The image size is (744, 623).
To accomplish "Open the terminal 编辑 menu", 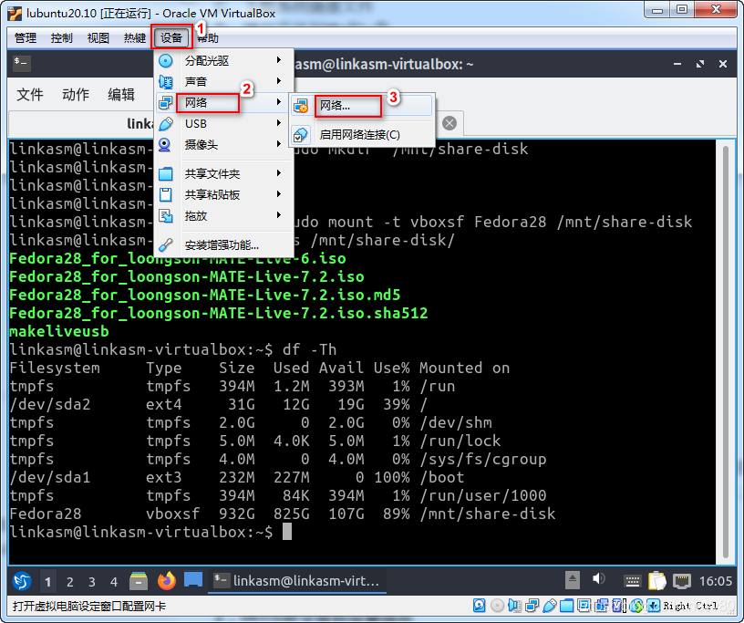I will 121,95.
